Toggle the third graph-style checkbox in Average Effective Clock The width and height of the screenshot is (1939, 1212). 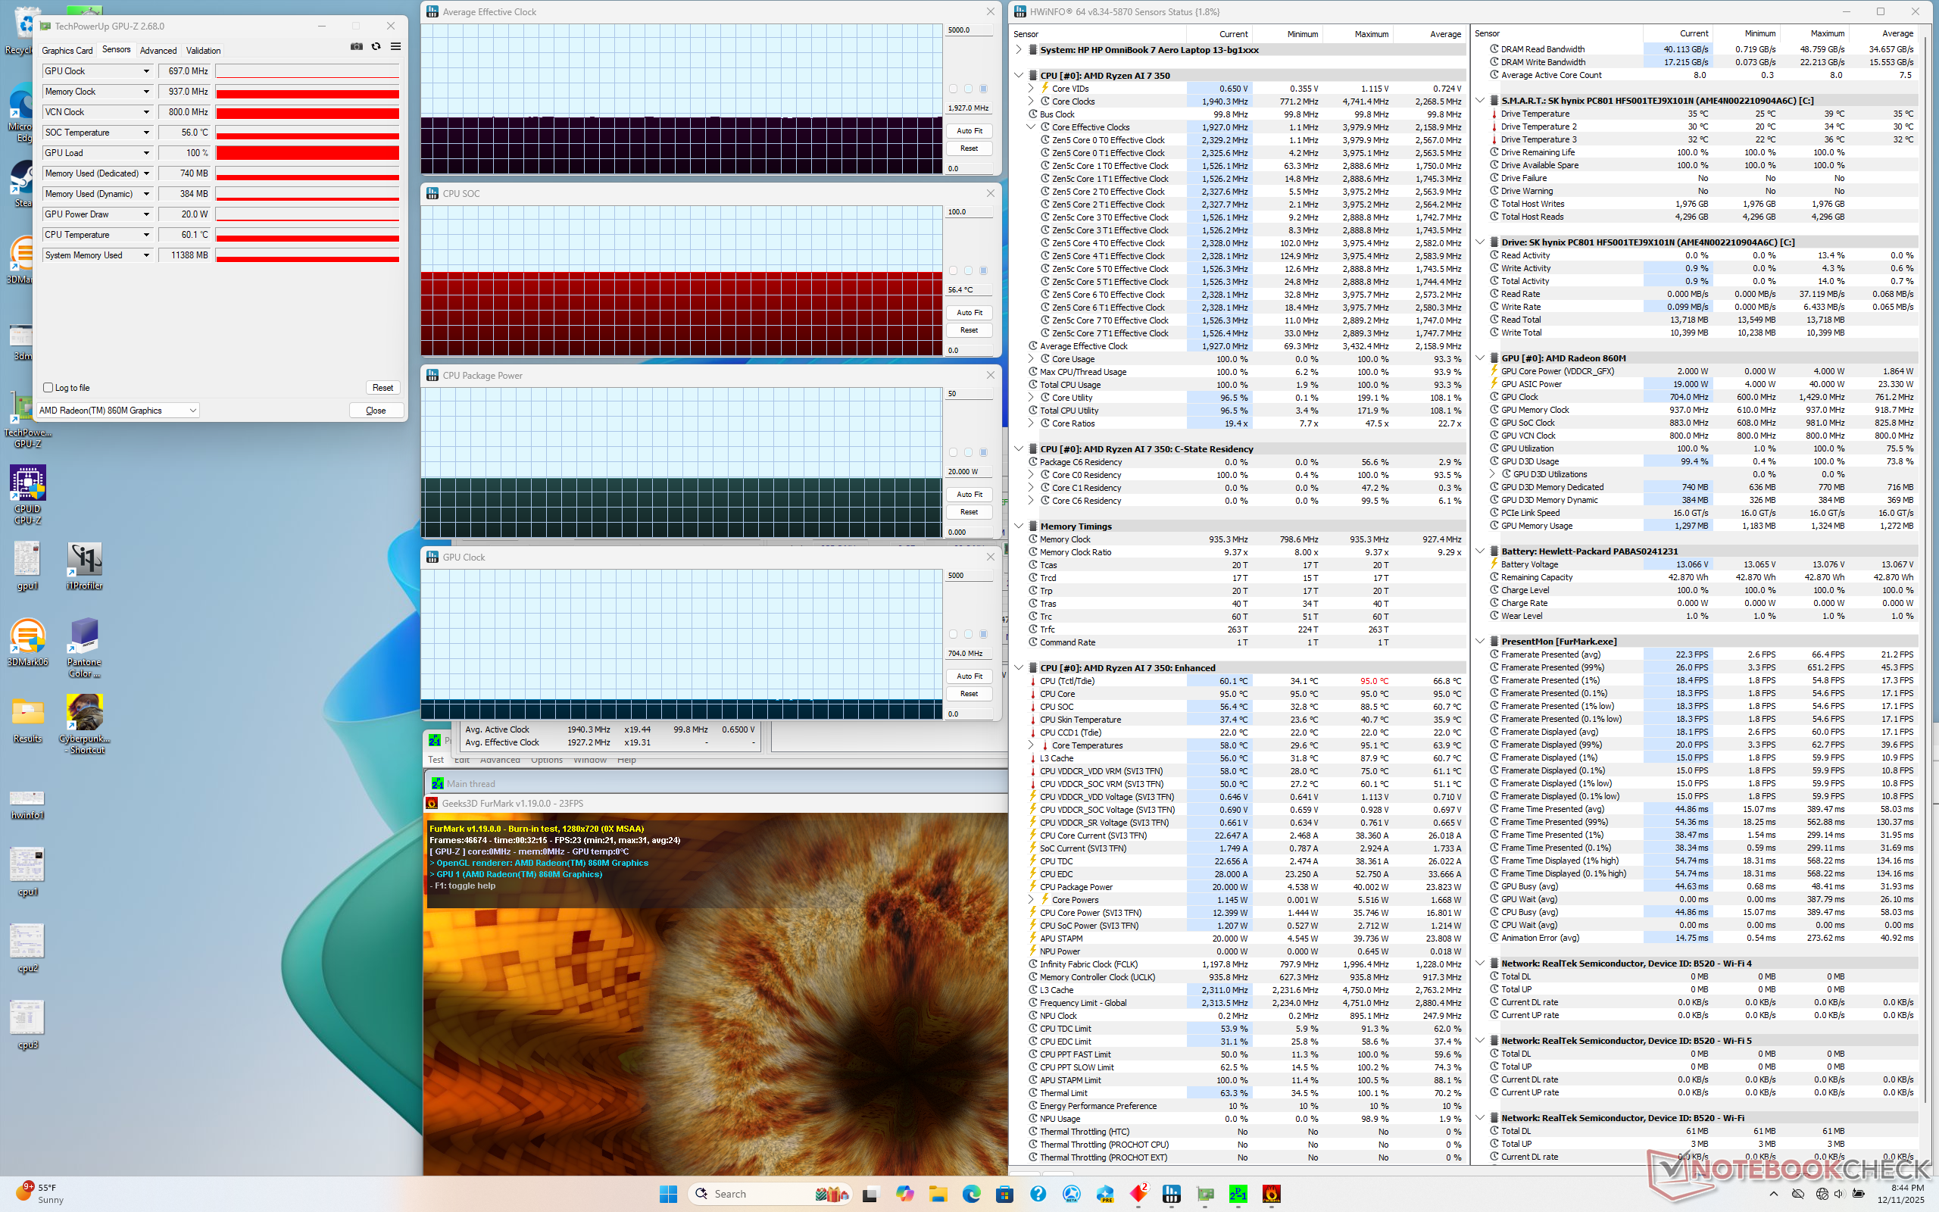tap(983, 89)
